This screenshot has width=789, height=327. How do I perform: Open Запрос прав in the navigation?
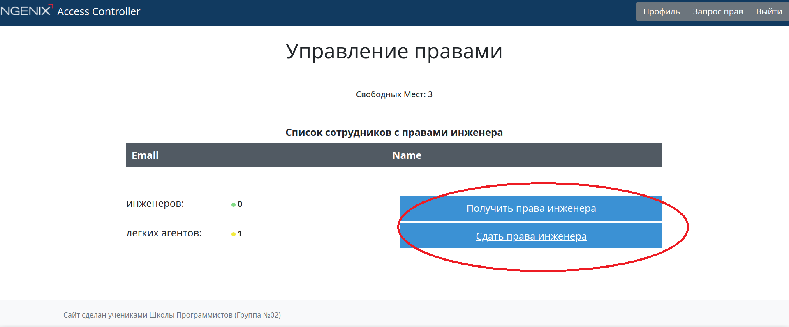pos(718,11)
